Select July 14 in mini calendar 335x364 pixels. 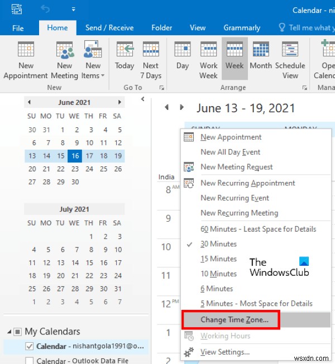tap(75, 262)
